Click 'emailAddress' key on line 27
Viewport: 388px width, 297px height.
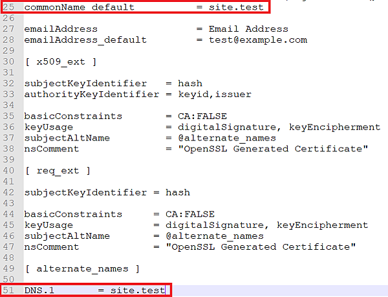[61, 29]
